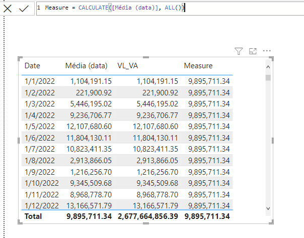Click the Measure total in Total row
Viewport: 304px width, 238px height.
pyautogui.click(x=207, y=216)
